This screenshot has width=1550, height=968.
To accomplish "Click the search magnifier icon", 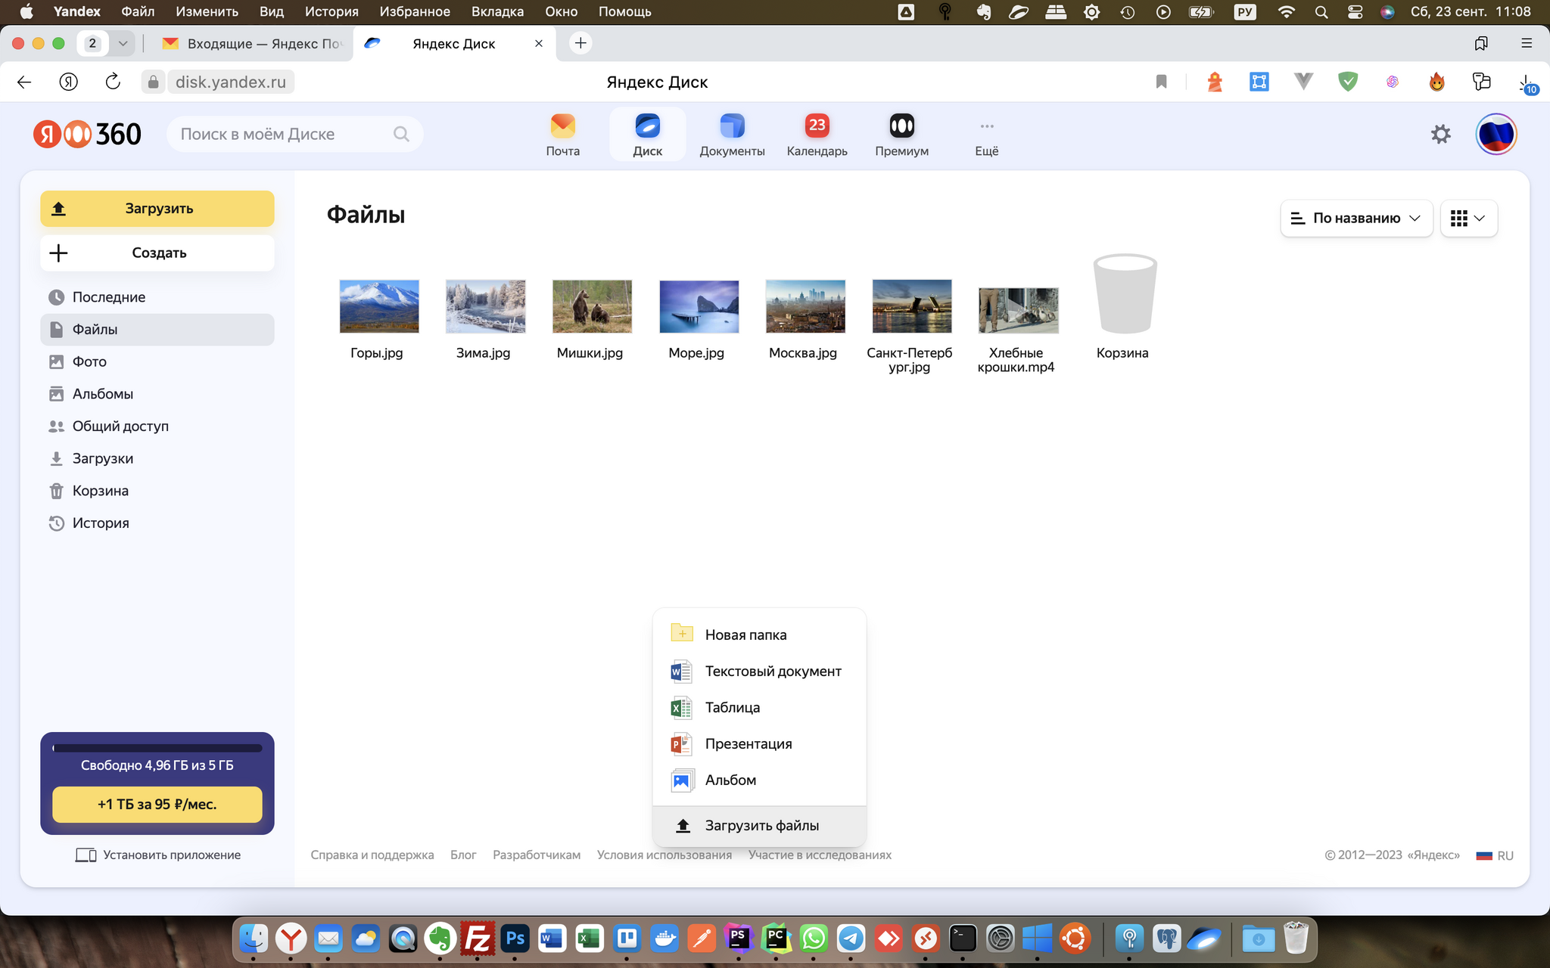I will pyautogui.click(x=401, y=134).
